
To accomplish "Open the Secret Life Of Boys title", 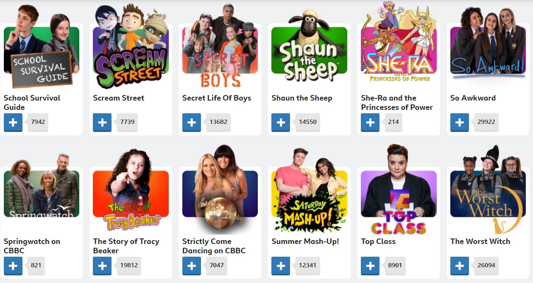I will tap(217, 98).
